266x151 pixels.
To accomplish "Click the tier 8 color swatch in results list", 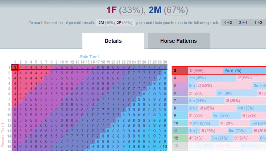I will pyautogui.click(x=180, y=108).
